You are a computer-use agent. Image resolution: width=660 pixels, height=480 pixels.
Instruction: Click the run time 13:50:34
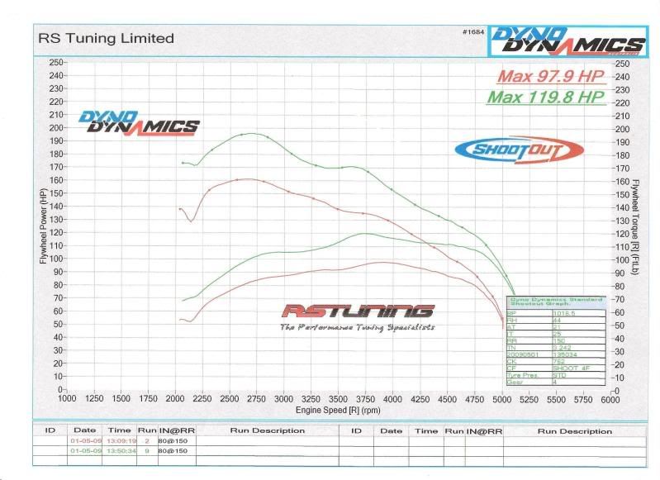121,450
